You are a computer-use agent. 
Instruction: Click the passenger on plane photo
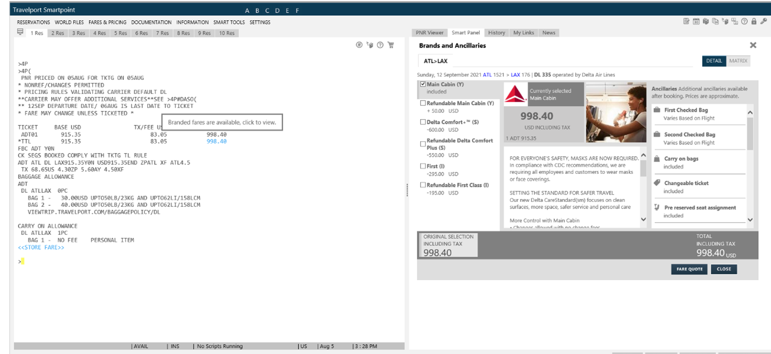(x=616, y=112)
